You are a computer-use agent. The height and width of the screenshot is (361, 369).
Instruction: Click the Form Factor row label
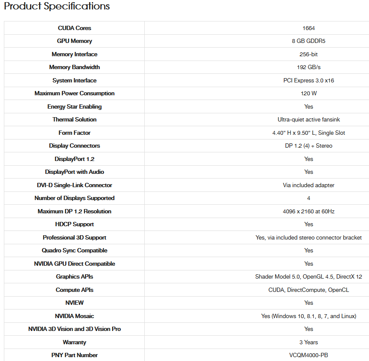tap(74, 133)
